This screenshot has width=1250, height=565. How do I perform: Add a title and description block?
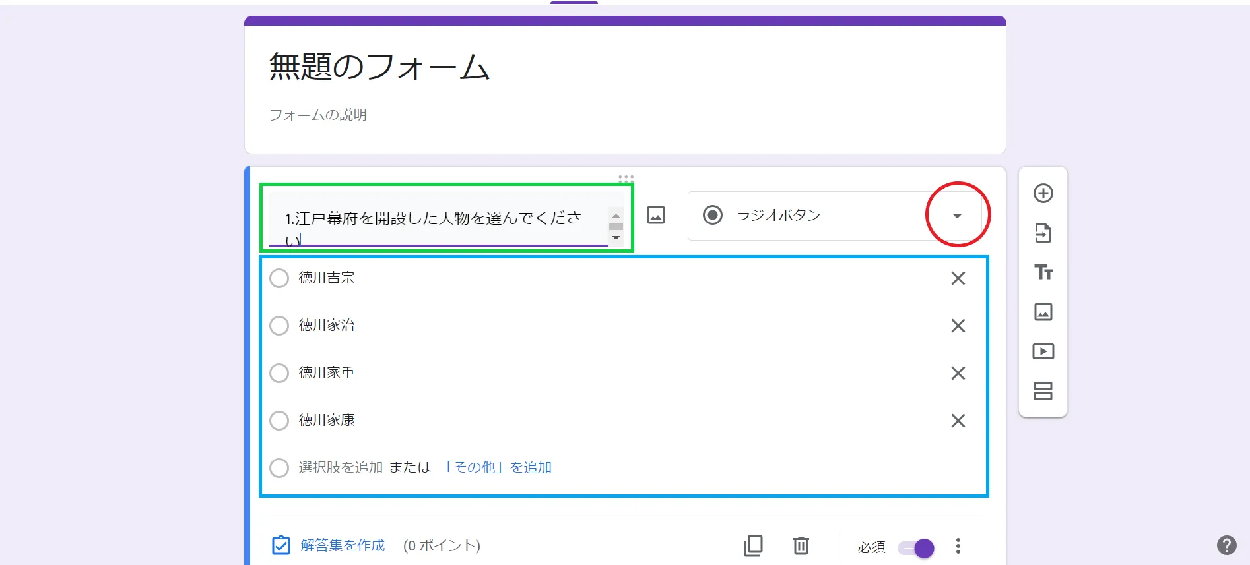(x=1043, y=272)
